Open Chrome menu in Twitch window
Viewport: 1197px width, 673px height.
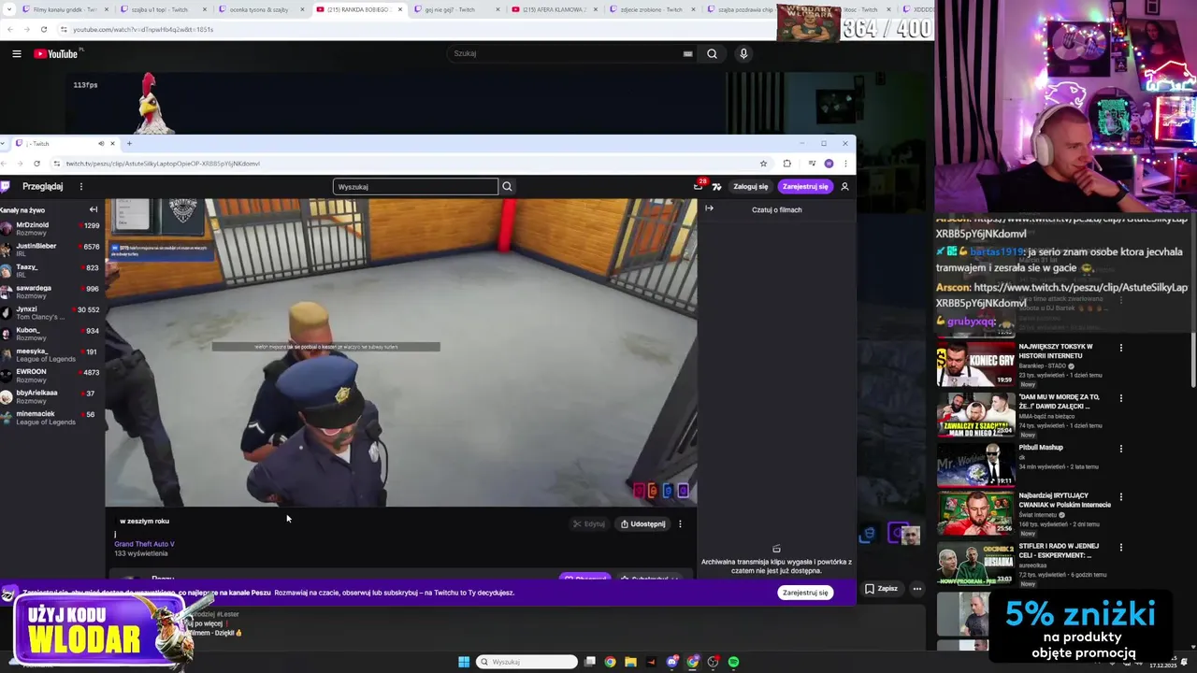[844, 164]
